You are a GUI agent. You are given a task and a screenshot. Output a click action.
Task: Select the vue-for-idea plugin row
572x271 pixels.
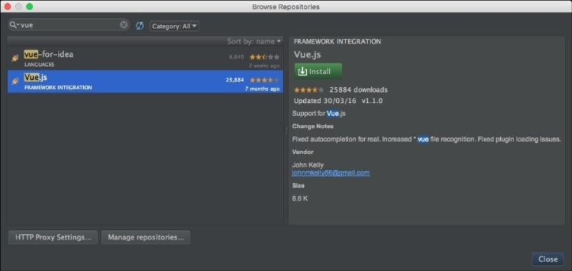coord(127,58)
